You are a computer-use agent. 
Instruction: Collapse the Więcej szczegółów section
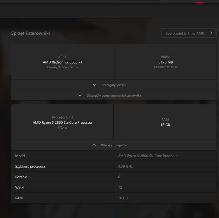(x=114, y=145)
